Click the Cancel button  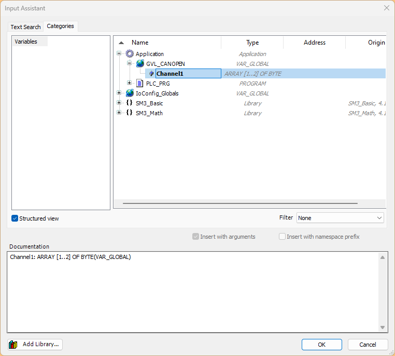[x=368, y=345]
